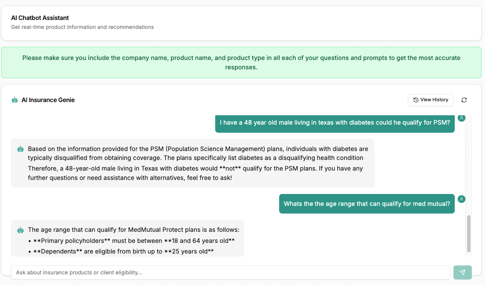485x285 pixels.
Task: Click the robot icon beside AI Insurance Genie
Action: pyautogui.click(x=15, y=100)
